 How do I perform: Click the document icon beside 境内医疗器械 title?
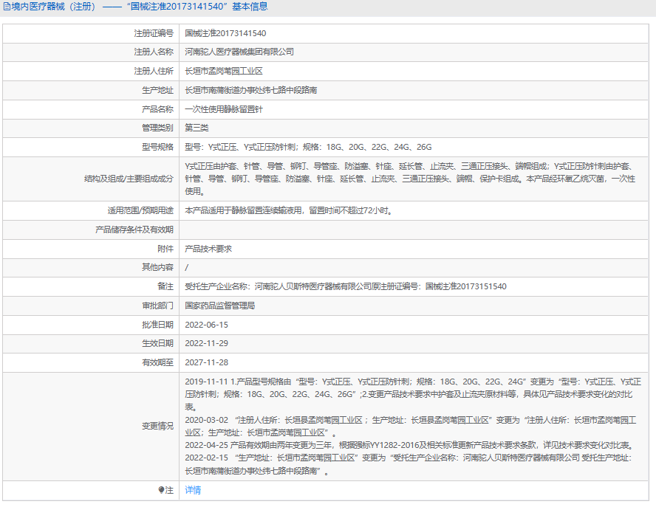coord(6,7)
